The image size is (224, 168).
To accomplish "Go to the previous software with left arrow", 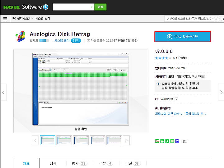I will (x=3, y=92).
